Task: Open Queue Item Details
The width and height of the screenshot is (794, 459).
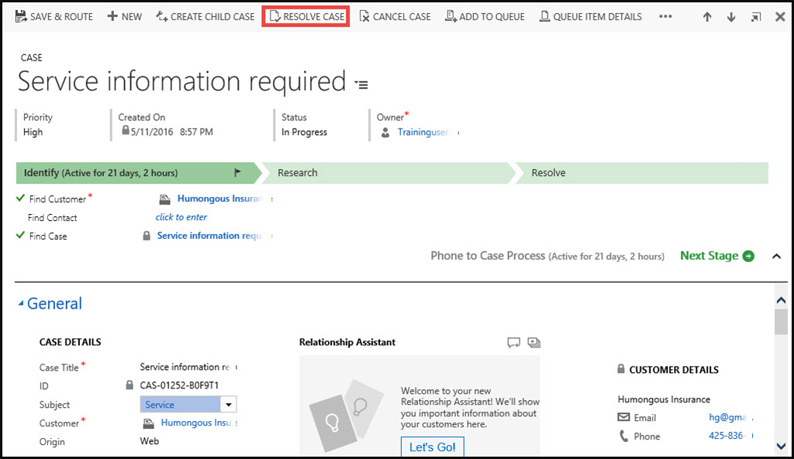Action: (x=591, y=16)
